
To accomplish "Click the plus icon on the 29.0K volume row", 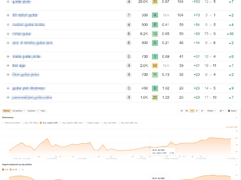I will pyautogui.click(x=8, y=2).
